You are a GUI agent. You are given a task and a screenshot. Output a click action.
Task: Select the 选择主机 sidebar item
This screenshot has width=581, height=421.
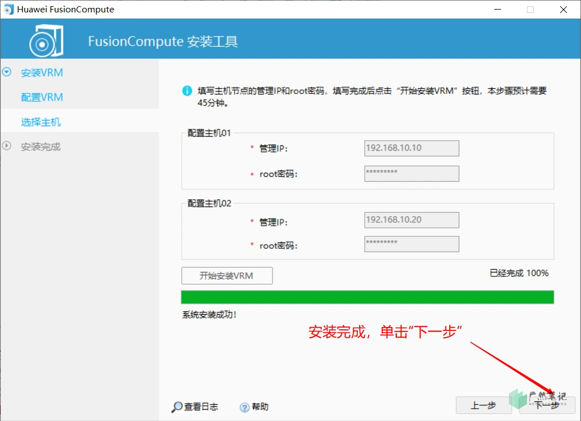click(x=41, y=122)
